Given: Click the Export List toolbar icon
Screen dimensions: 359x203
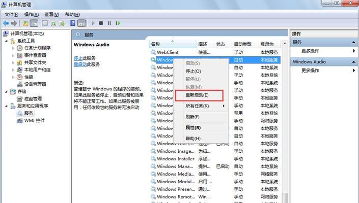Looking at the screenshot, I should click(x=62, y=23).
